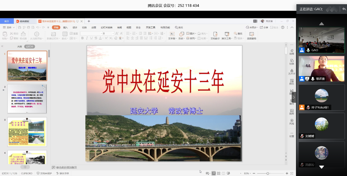Click the zoom slider in status bar
347x176 pixels.
coord(268,173)
